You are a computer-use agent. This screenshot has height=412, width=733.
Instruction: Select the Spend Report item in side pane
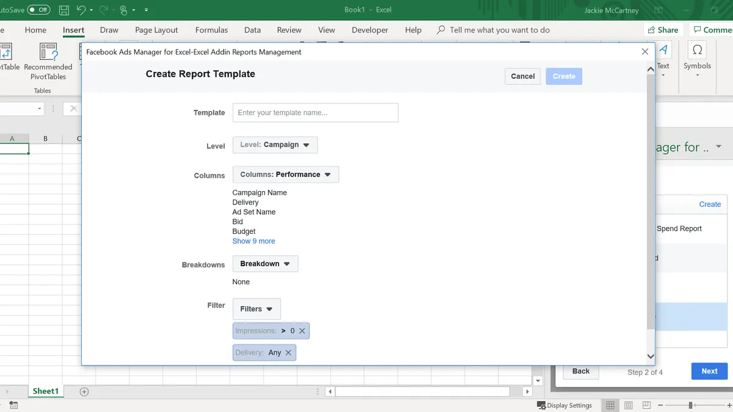(679, 228)
